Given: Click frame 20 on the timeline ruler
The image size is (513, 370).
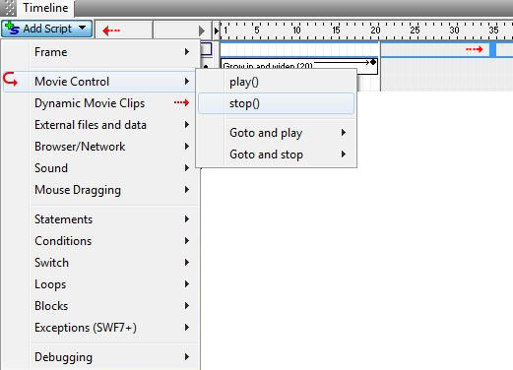Looking at the screenshot, I should 375,31.
